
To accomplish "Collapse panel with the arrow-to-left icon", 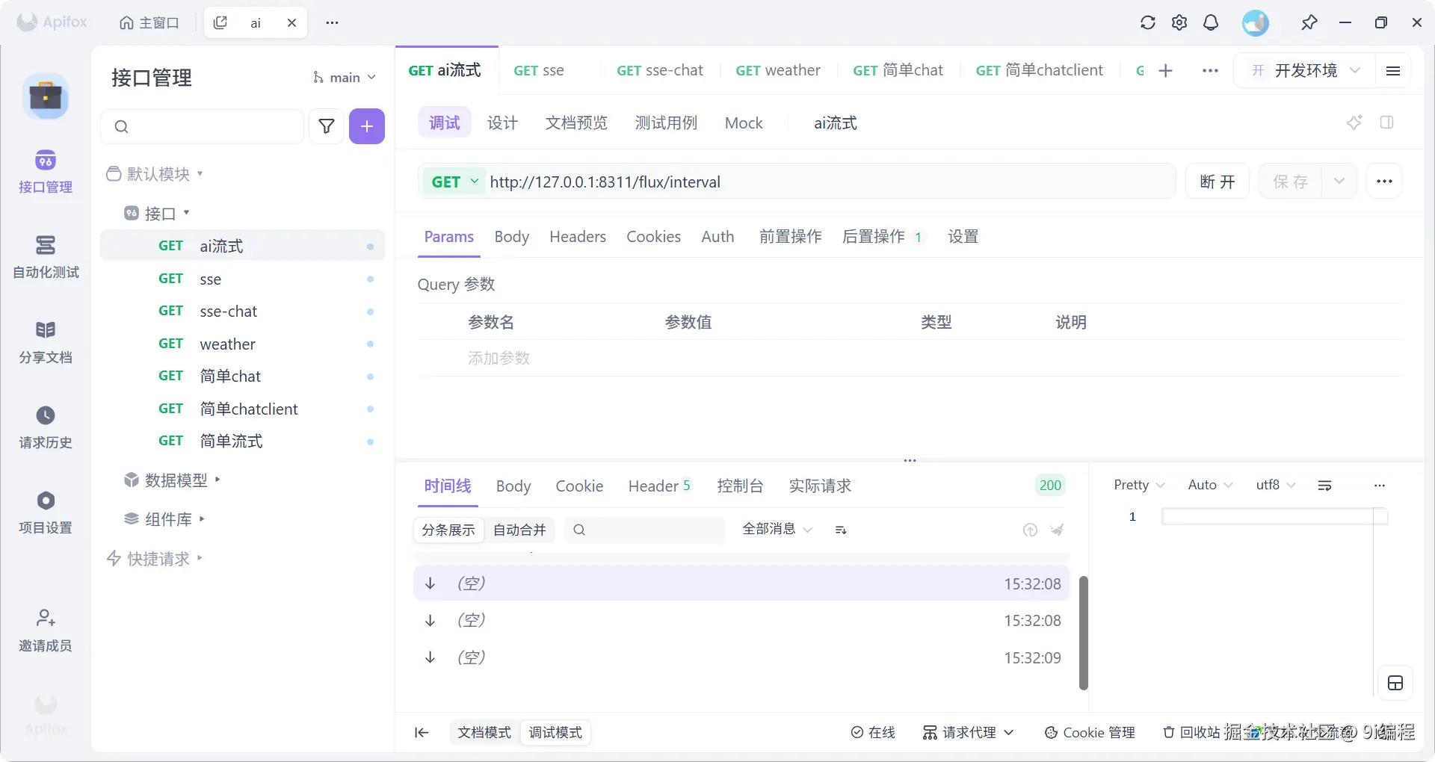I will point(422,733).
